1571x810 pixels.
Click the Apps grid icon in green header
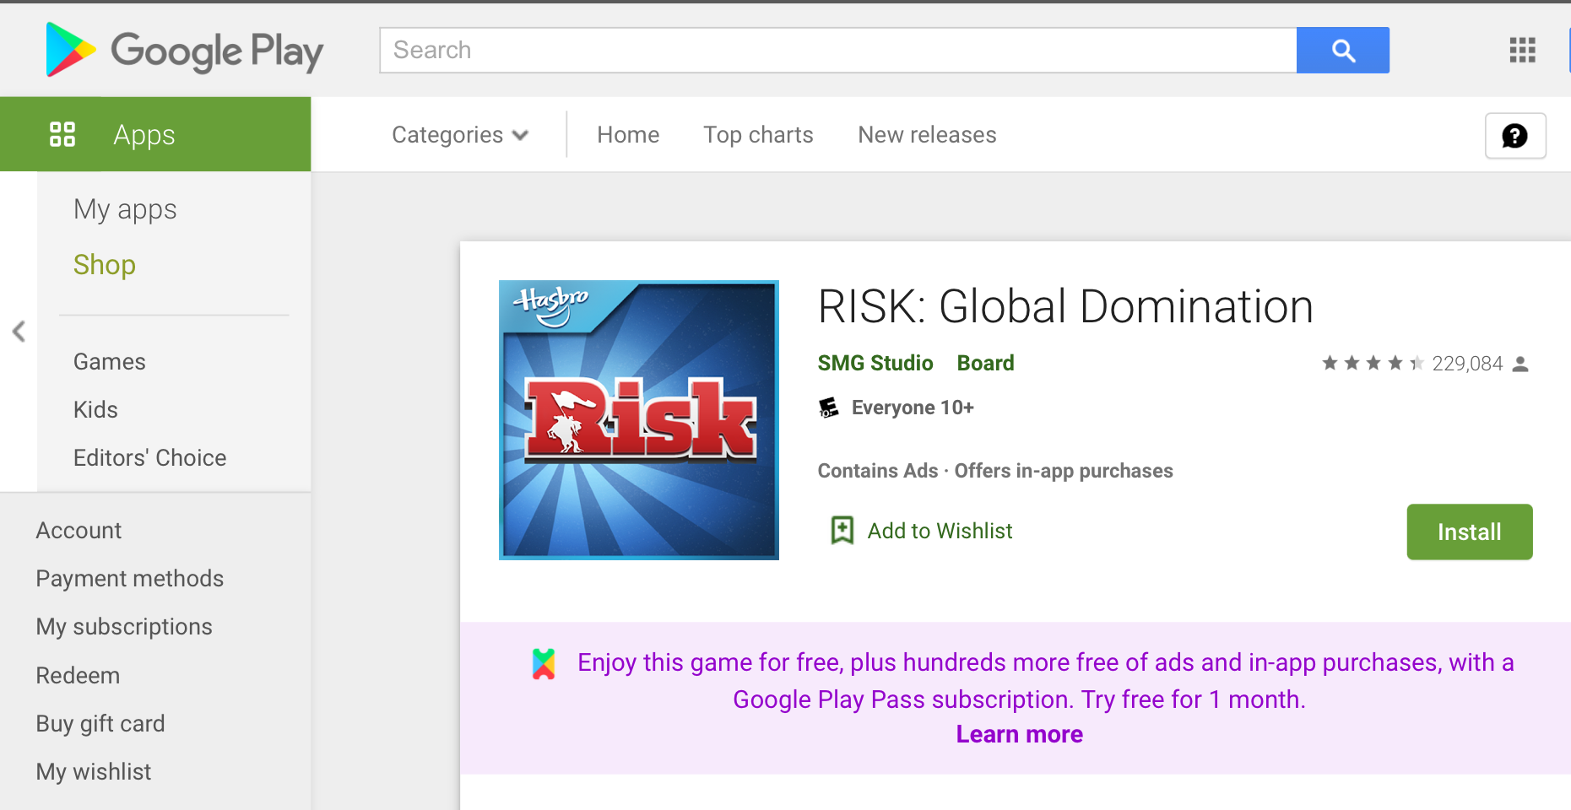click(x=62, y=134)
